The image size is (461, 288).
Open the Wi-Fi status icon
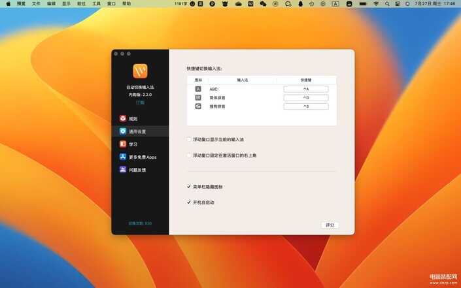(376, 4)
